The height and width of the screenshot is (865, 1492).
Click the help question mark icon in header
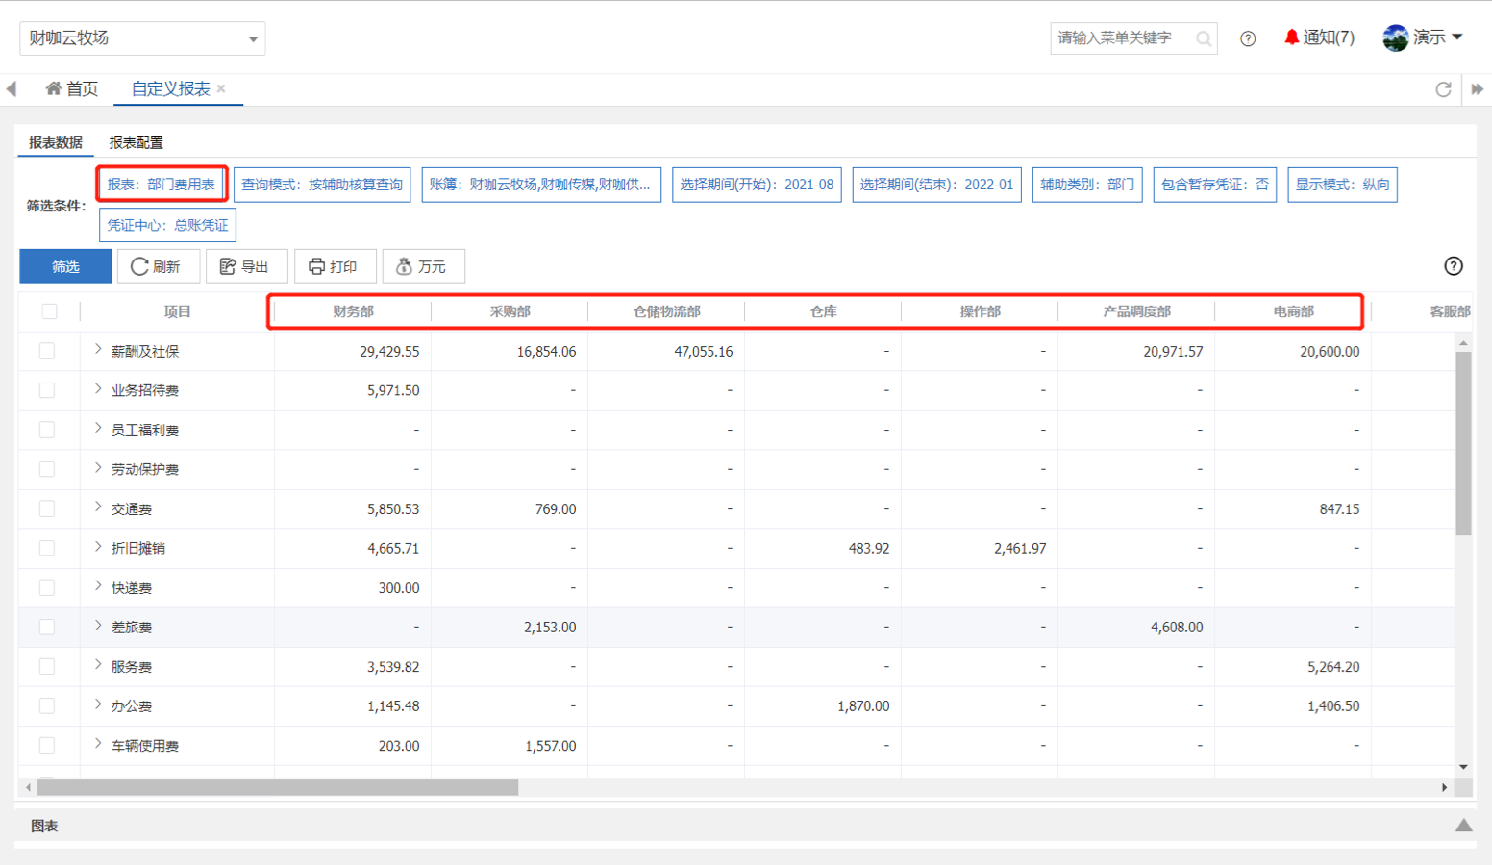click(1248, 38)
